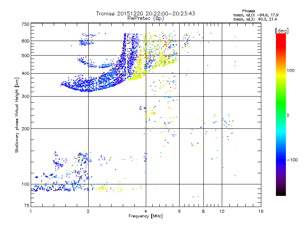Click the '[deg]' colorbar unit label
Viewport: 307px width, 230px height.
(282, 31)
